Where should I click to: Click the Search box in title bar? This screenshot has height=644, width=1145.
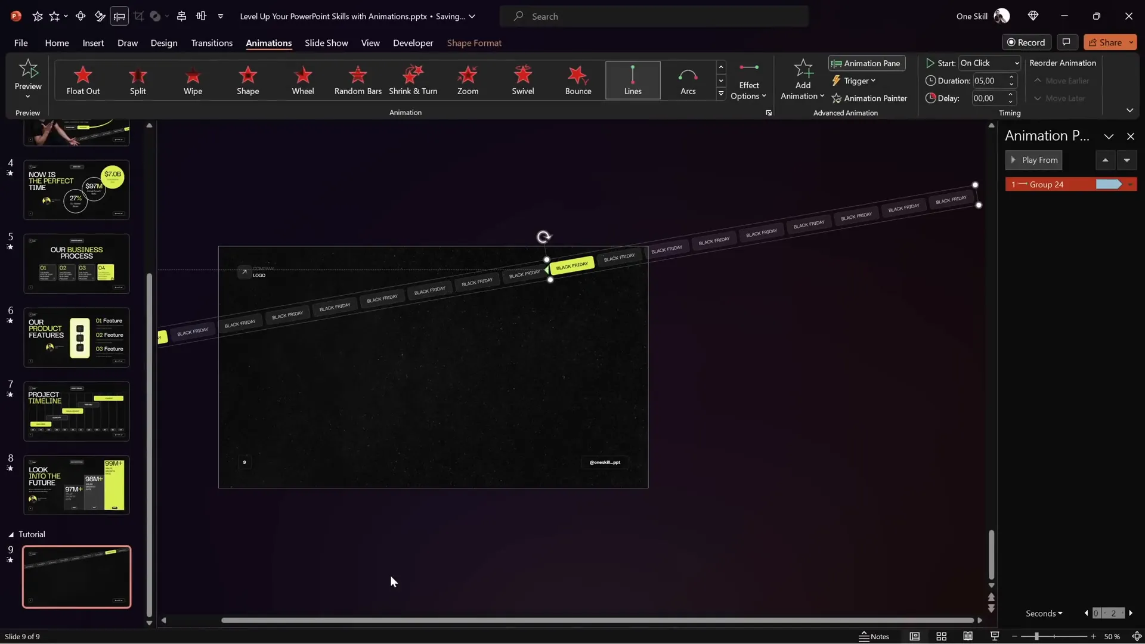click(x=654, y=16)
